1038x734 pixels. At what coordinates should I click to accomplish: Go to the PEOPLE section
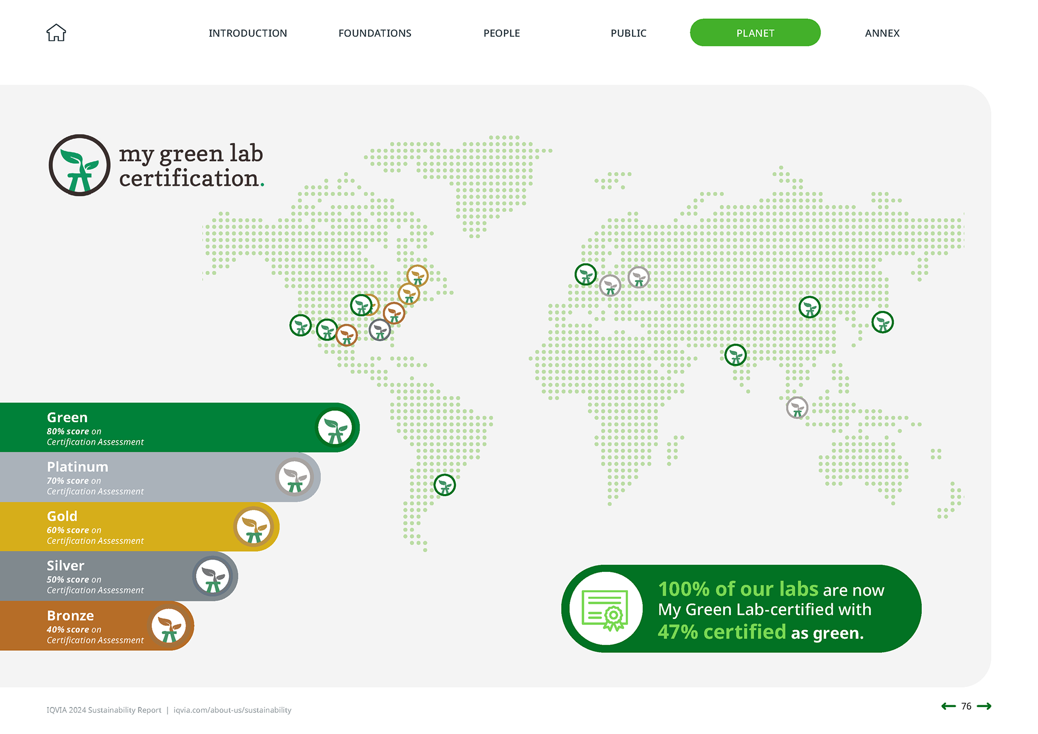(x=502, y=33)
